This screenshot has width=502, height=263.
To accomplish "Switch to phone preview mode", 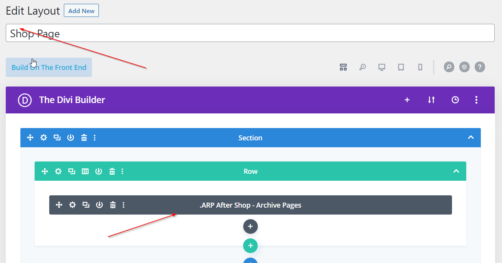I will [x=420, y=67].
